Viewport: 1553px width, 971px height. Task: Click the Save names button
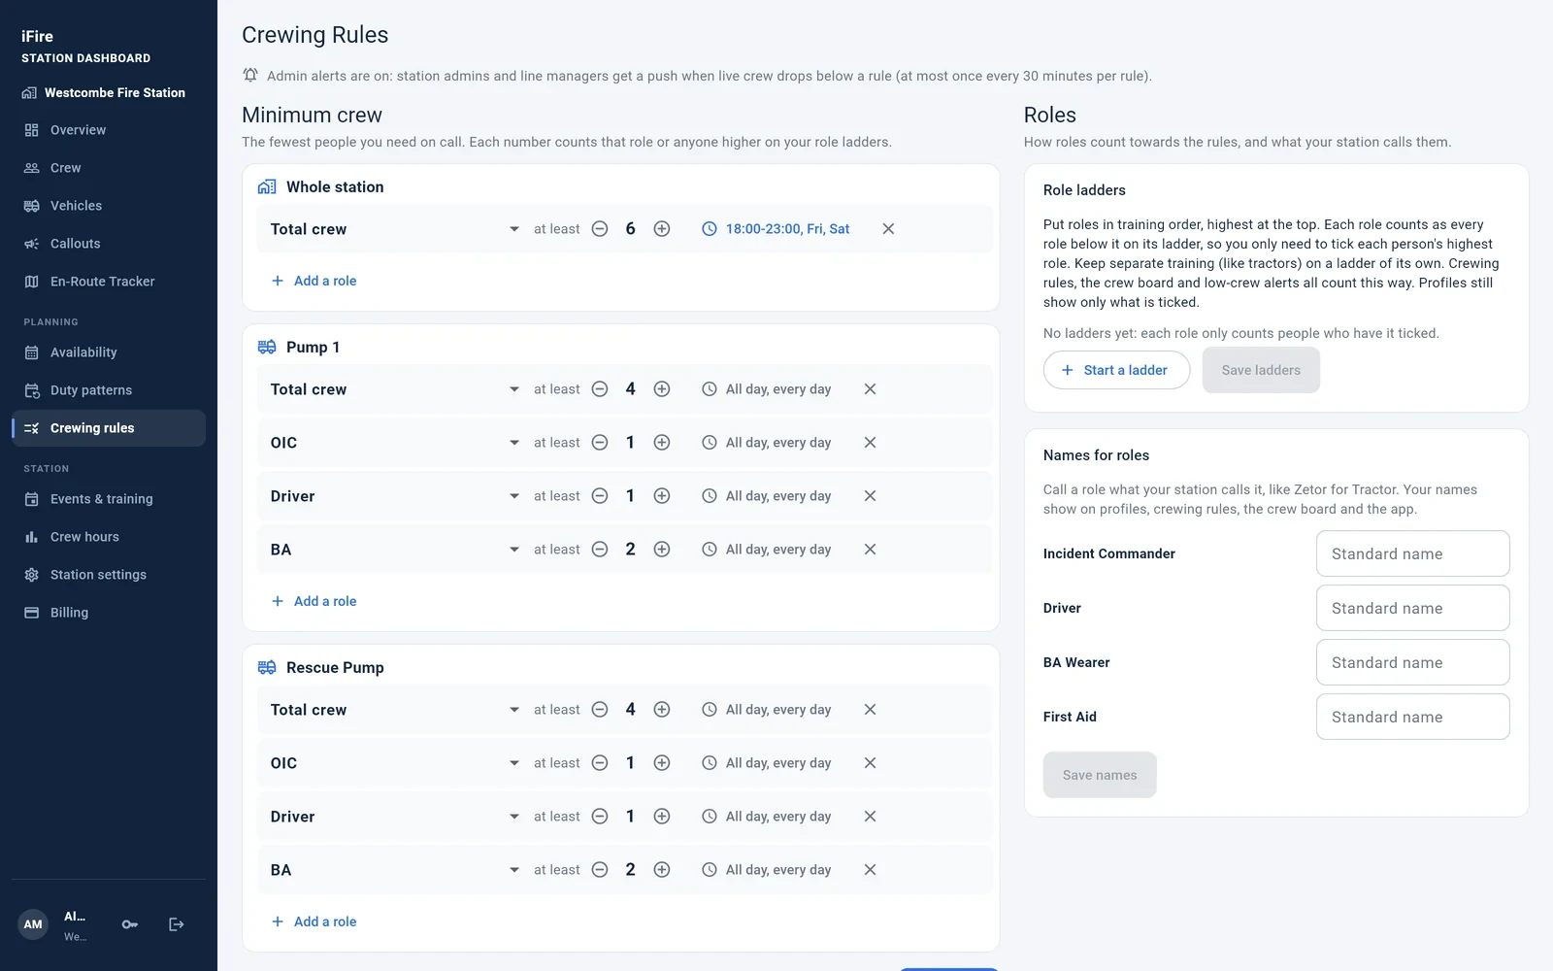pyautogui.click(x=1100, y=775)
